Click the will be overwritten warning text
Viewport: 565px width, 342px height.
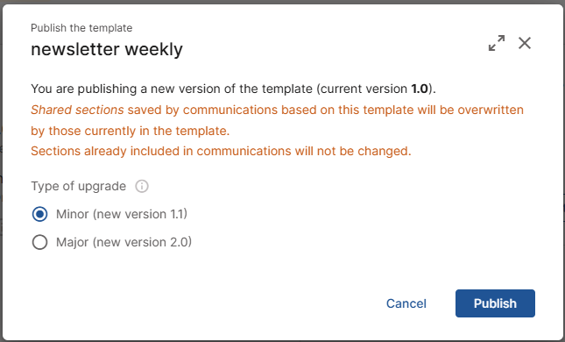coord(470,110)
